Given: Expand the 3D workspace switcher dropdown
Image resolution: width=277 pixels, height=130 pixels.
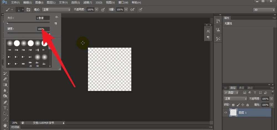Looking at the screenshot, I should tap(263, 9).
